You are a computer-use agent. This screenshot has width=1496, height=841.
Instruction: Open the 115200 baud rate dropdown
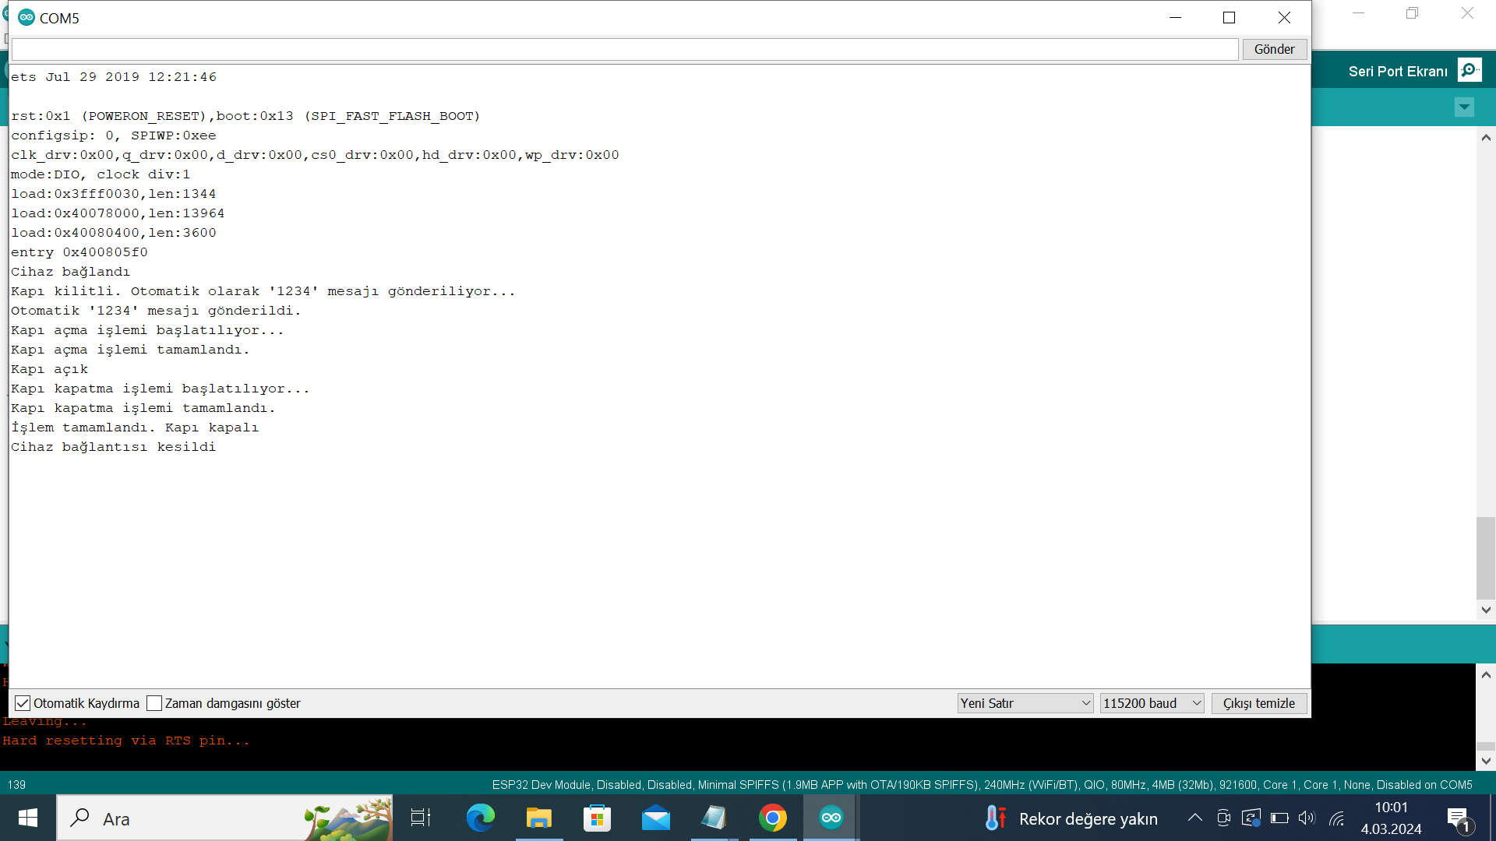(1152, 703)
